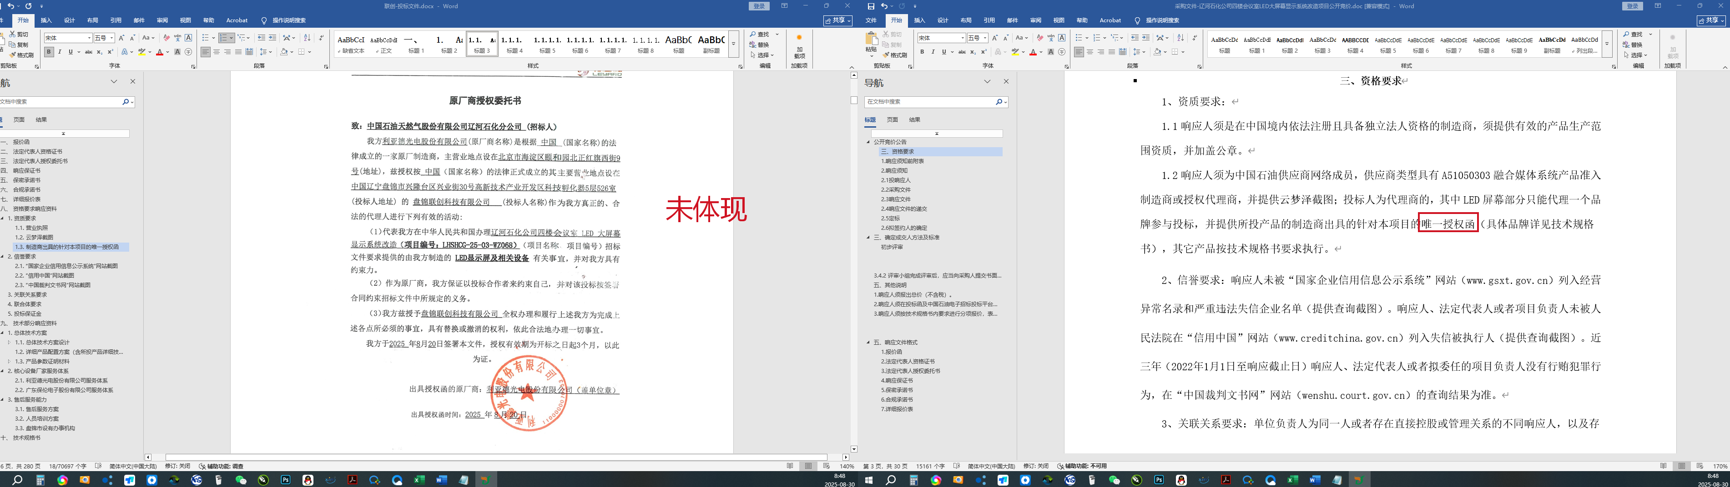Click shading color button in right window
Screen dimensions: 1730x487
1157,52
